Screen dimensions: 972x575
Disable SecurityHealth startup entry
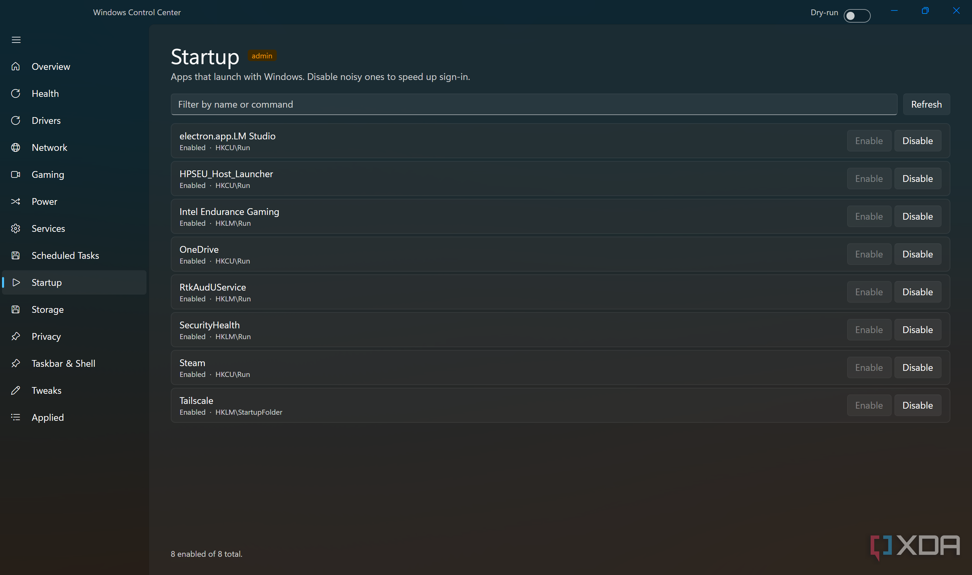click(x=917, y=330)
